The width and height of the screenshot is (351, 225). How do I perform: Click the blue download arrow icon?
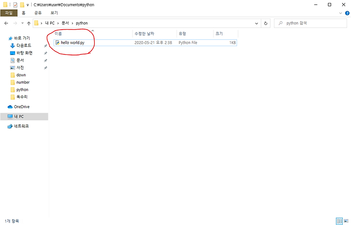pyautogui.click(x=13, y=46)
